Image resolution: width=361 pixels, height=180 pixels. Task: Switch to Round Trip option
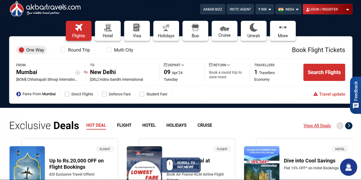63,50
